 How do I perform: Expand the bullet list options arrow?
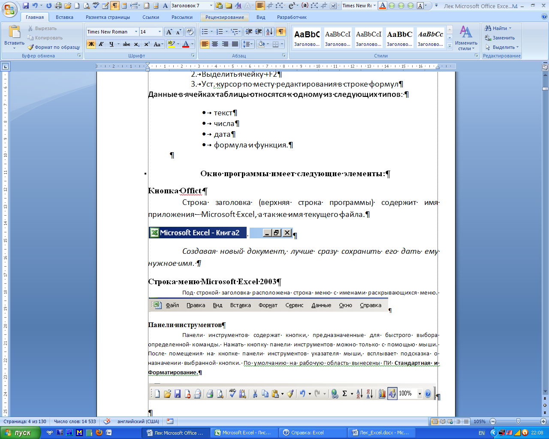[212, 32]
